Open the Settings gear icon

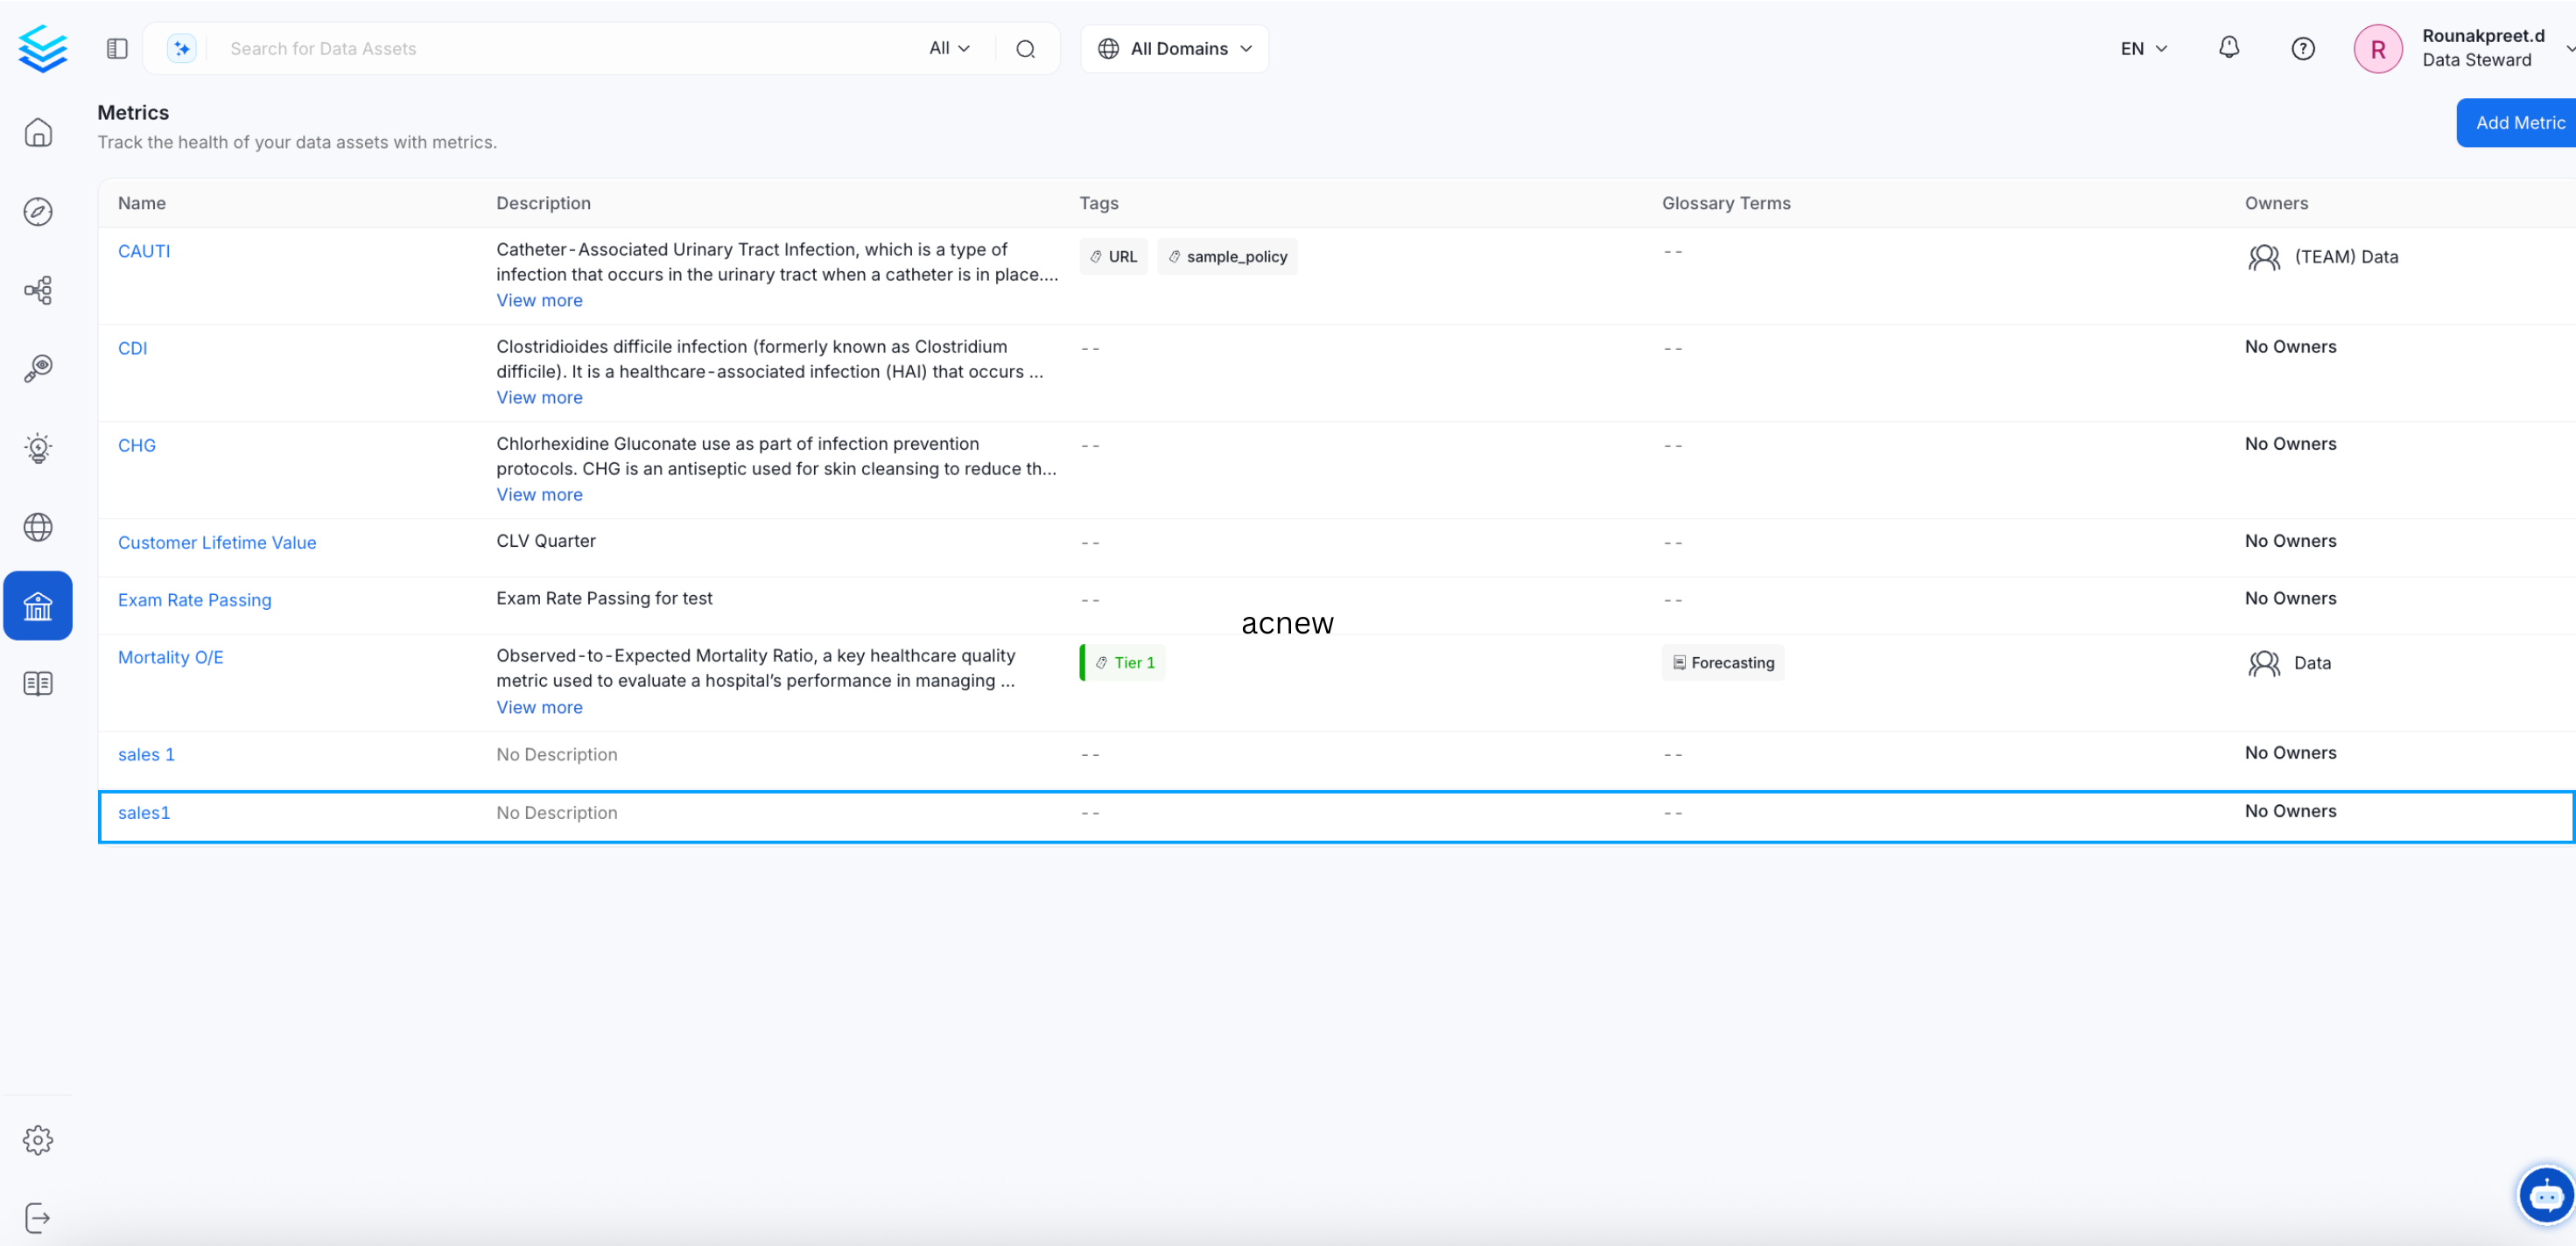(x=38, y=1139)
